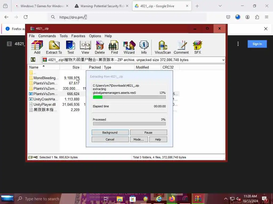Open the Windows notification center
This screenshot has width=273, height=204.
(265, 199)
